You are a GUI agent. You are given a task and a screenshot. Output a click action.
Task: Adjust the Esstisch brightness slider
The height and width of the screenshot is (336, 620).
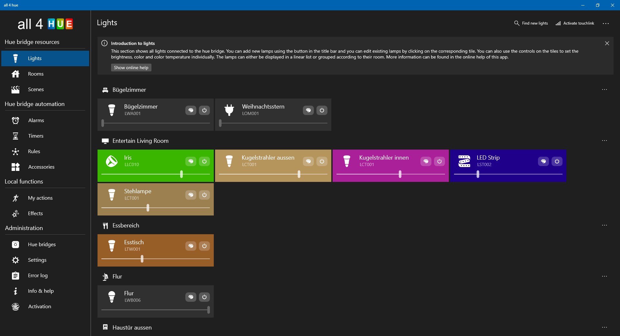coord(142,259)
